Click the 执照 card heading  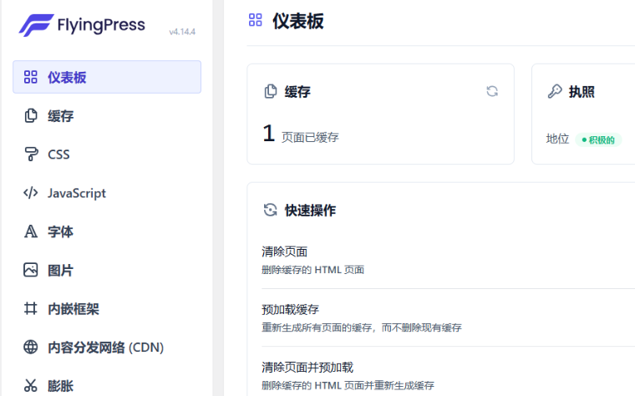point(582,92)
